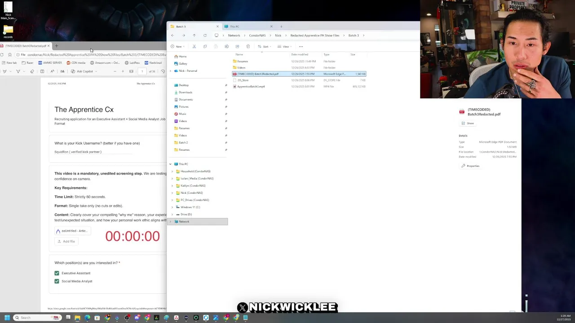Image resolution: width=575 pixels, height=323 pixels.
Task: Click the PDF page number field
Action: 142,71
